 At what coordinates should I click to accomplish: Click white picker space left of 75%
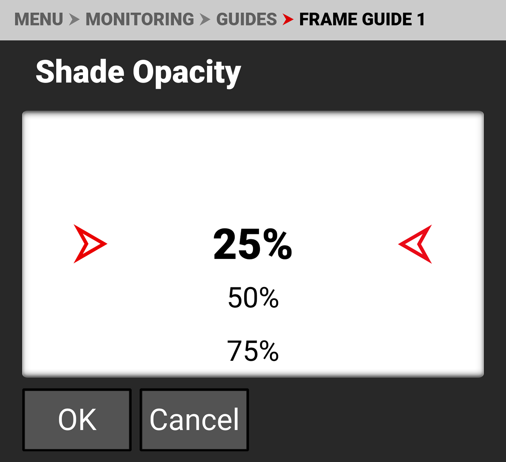(135, 351)
